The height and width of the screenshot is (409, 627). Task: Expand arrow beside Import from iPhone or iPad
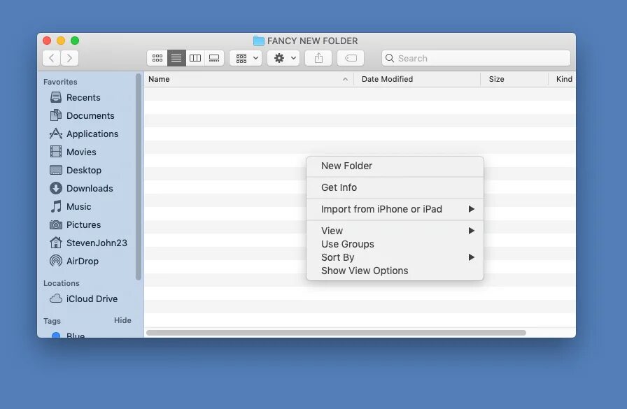[x=472, y=209]
